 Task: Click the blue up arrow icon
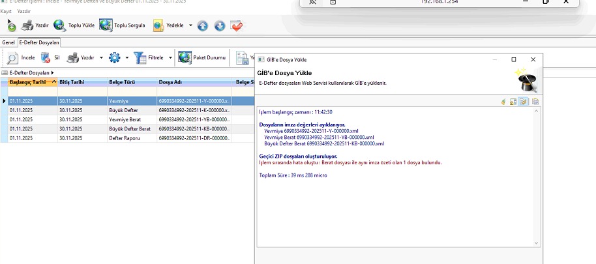tap(203, 26)
